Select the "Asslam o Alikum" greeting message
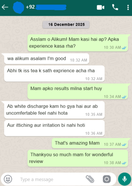This screenshot has width=132, height=186. pos(78,43)
